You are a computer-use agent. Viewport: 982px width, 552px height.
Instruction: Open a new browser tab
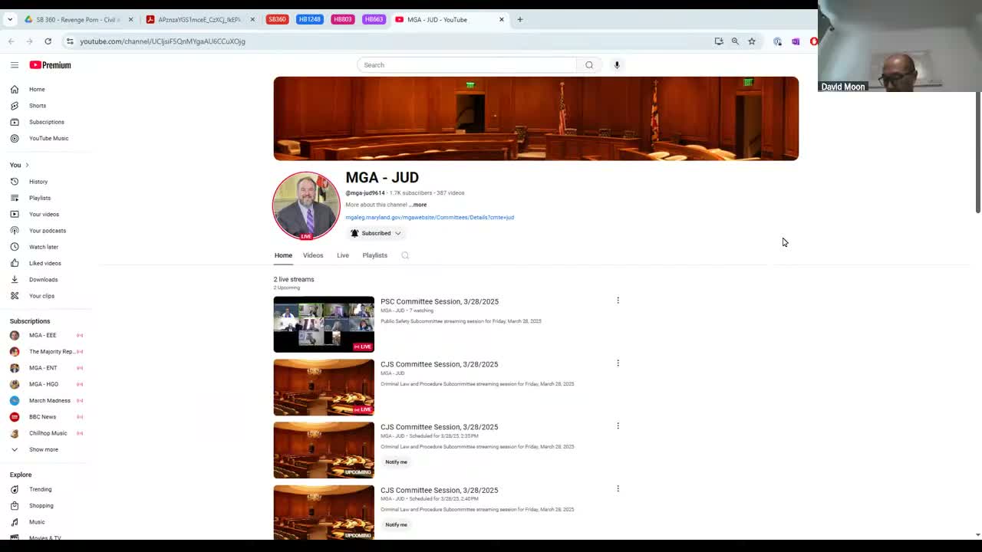pos(520,20)
